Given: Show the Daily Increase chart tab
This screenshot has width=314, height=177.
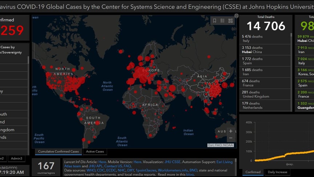Looking at the screenshot, I should [x=278, y=172].
